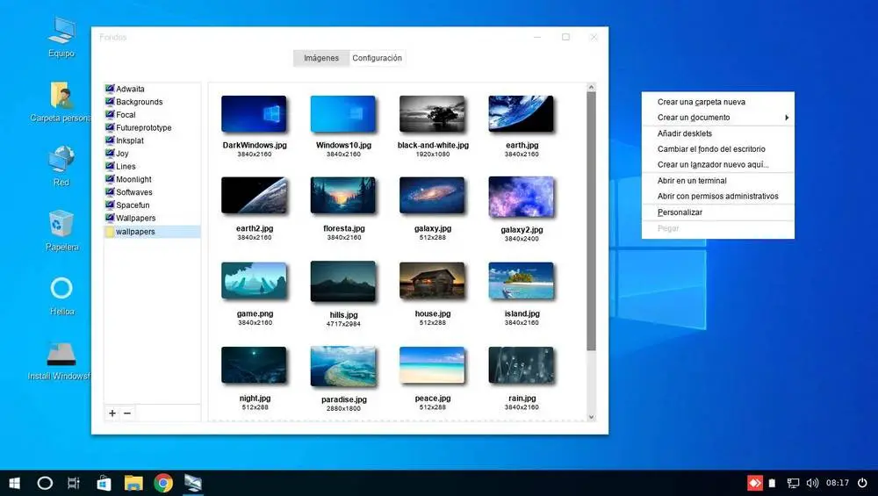Choose the earth2.jpg wallpaper thumbnail
Image resolution: width=878 pixels, height=496 pixels.
tap(254, 196)
